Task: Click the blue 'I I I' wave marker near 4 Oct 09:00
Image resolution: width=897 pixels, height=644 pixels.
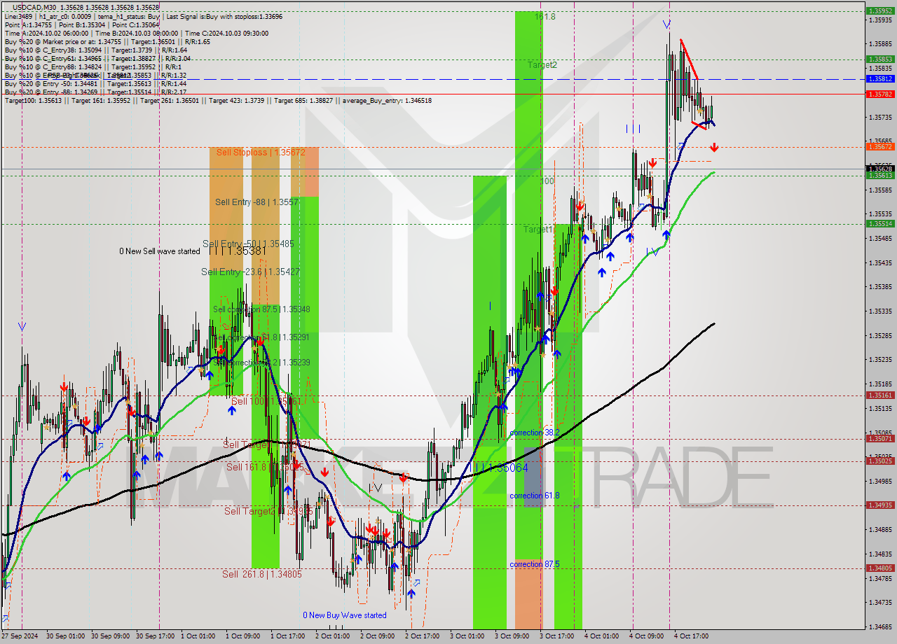Action: coord(634,129)
